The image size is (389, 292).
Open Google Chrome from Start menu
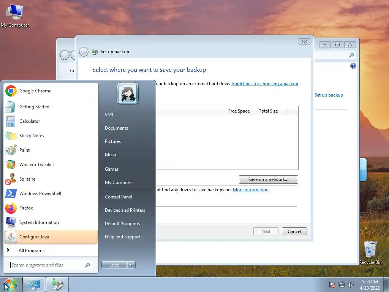coord(51,91)
